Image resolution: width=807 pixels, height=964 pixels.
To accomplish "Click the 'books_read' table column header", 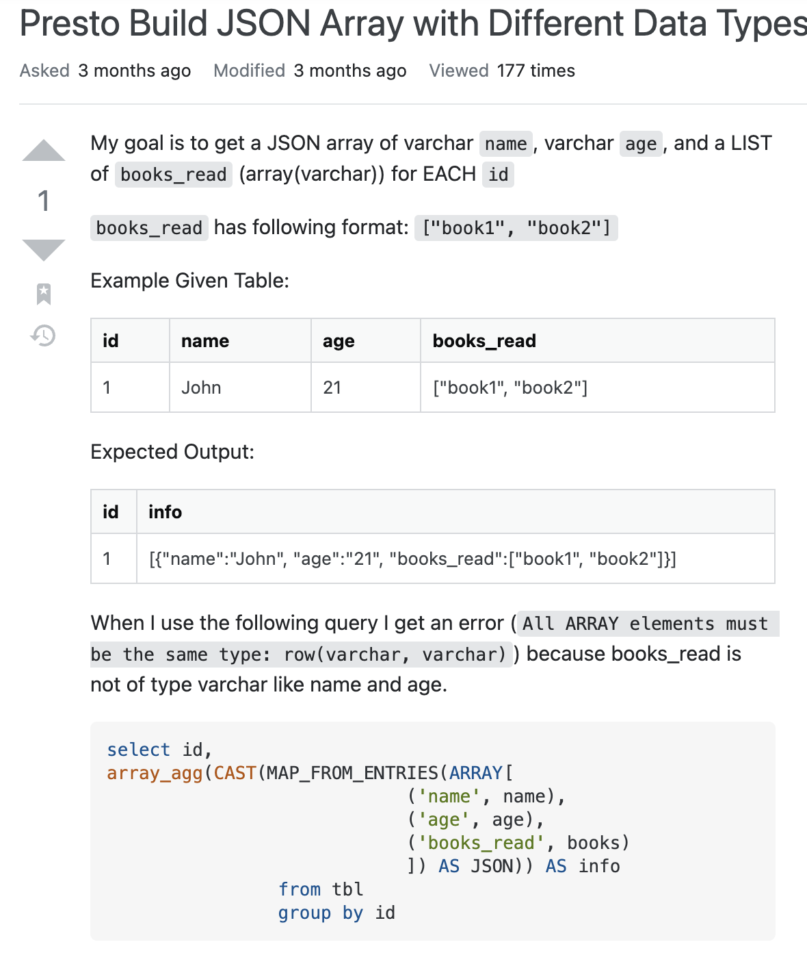I will (483, 340).
